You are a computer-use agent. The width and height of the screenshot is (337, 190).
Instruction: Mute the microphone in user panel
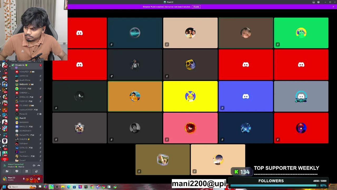[x=24, y=179]
